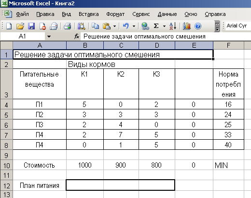The width and height of the screenshot is (251, 198).
Task: Expand the Undo history dropdown arrow
Action: (134, 26)
